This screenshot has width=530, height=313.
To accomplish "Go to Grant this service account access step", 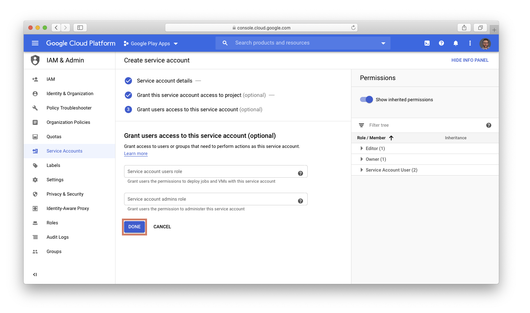I will [x=201, y=95].
